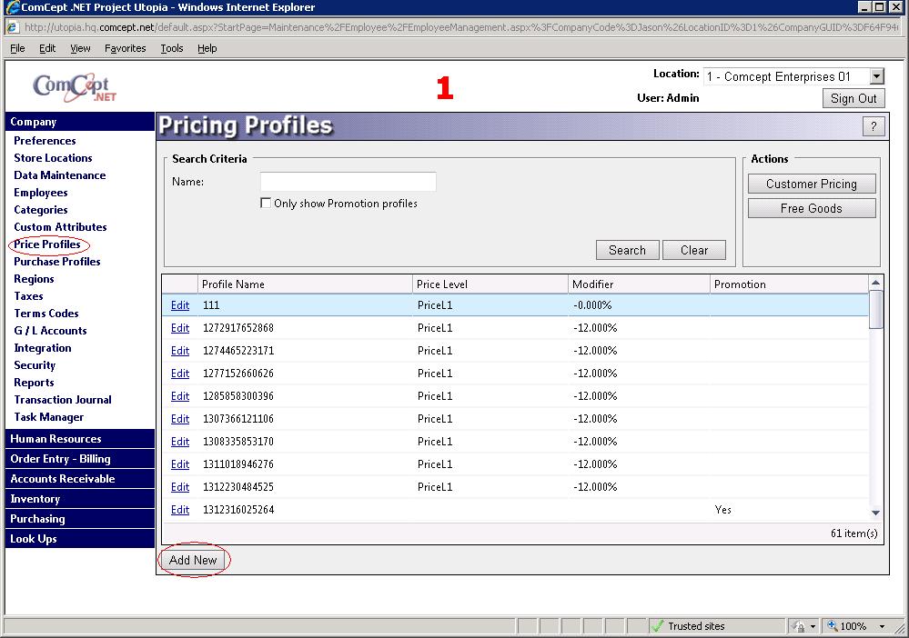Viewport: 909px width, 638px height.
Task: Open the Favorites menu
Action: [125, 48]
